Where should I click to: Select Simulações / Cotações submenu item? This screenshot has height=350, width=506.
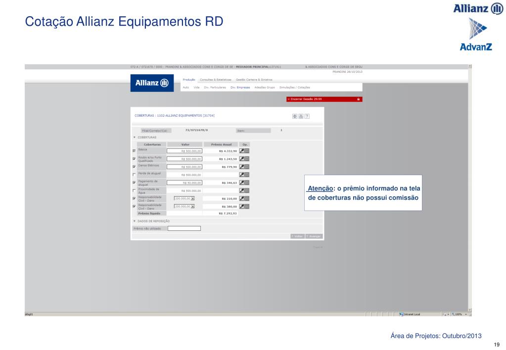[295, 87]
